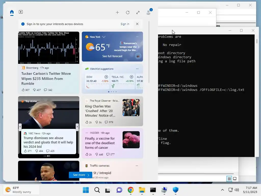Click the command prompt window scrollbar
Image resolution: width=261 pixels, height=196 pixels.
coord(257,41)
